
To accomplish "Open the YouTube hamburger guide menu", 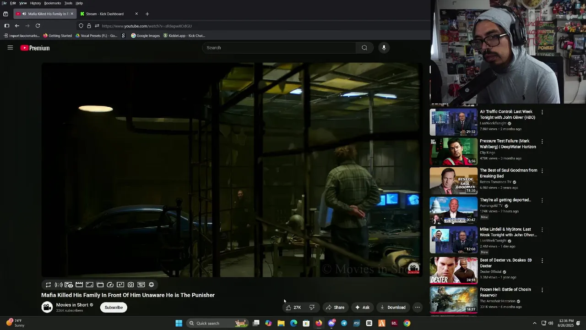I will [10, 48].
